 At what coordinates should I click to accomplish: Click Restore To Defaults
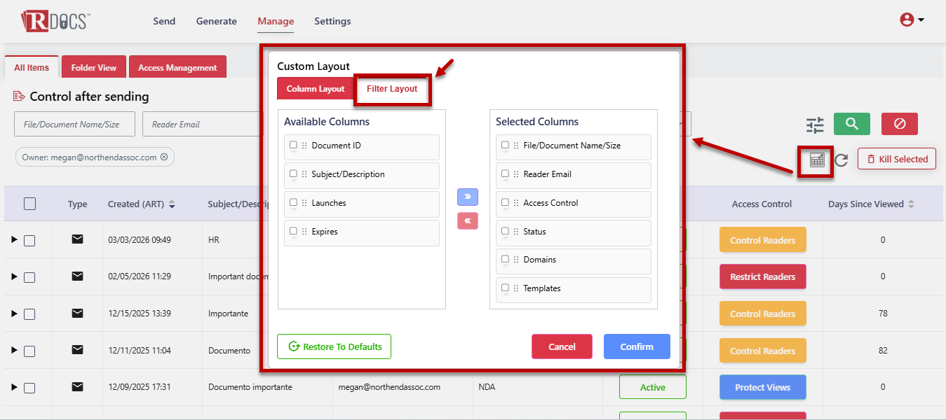(334, 346)
